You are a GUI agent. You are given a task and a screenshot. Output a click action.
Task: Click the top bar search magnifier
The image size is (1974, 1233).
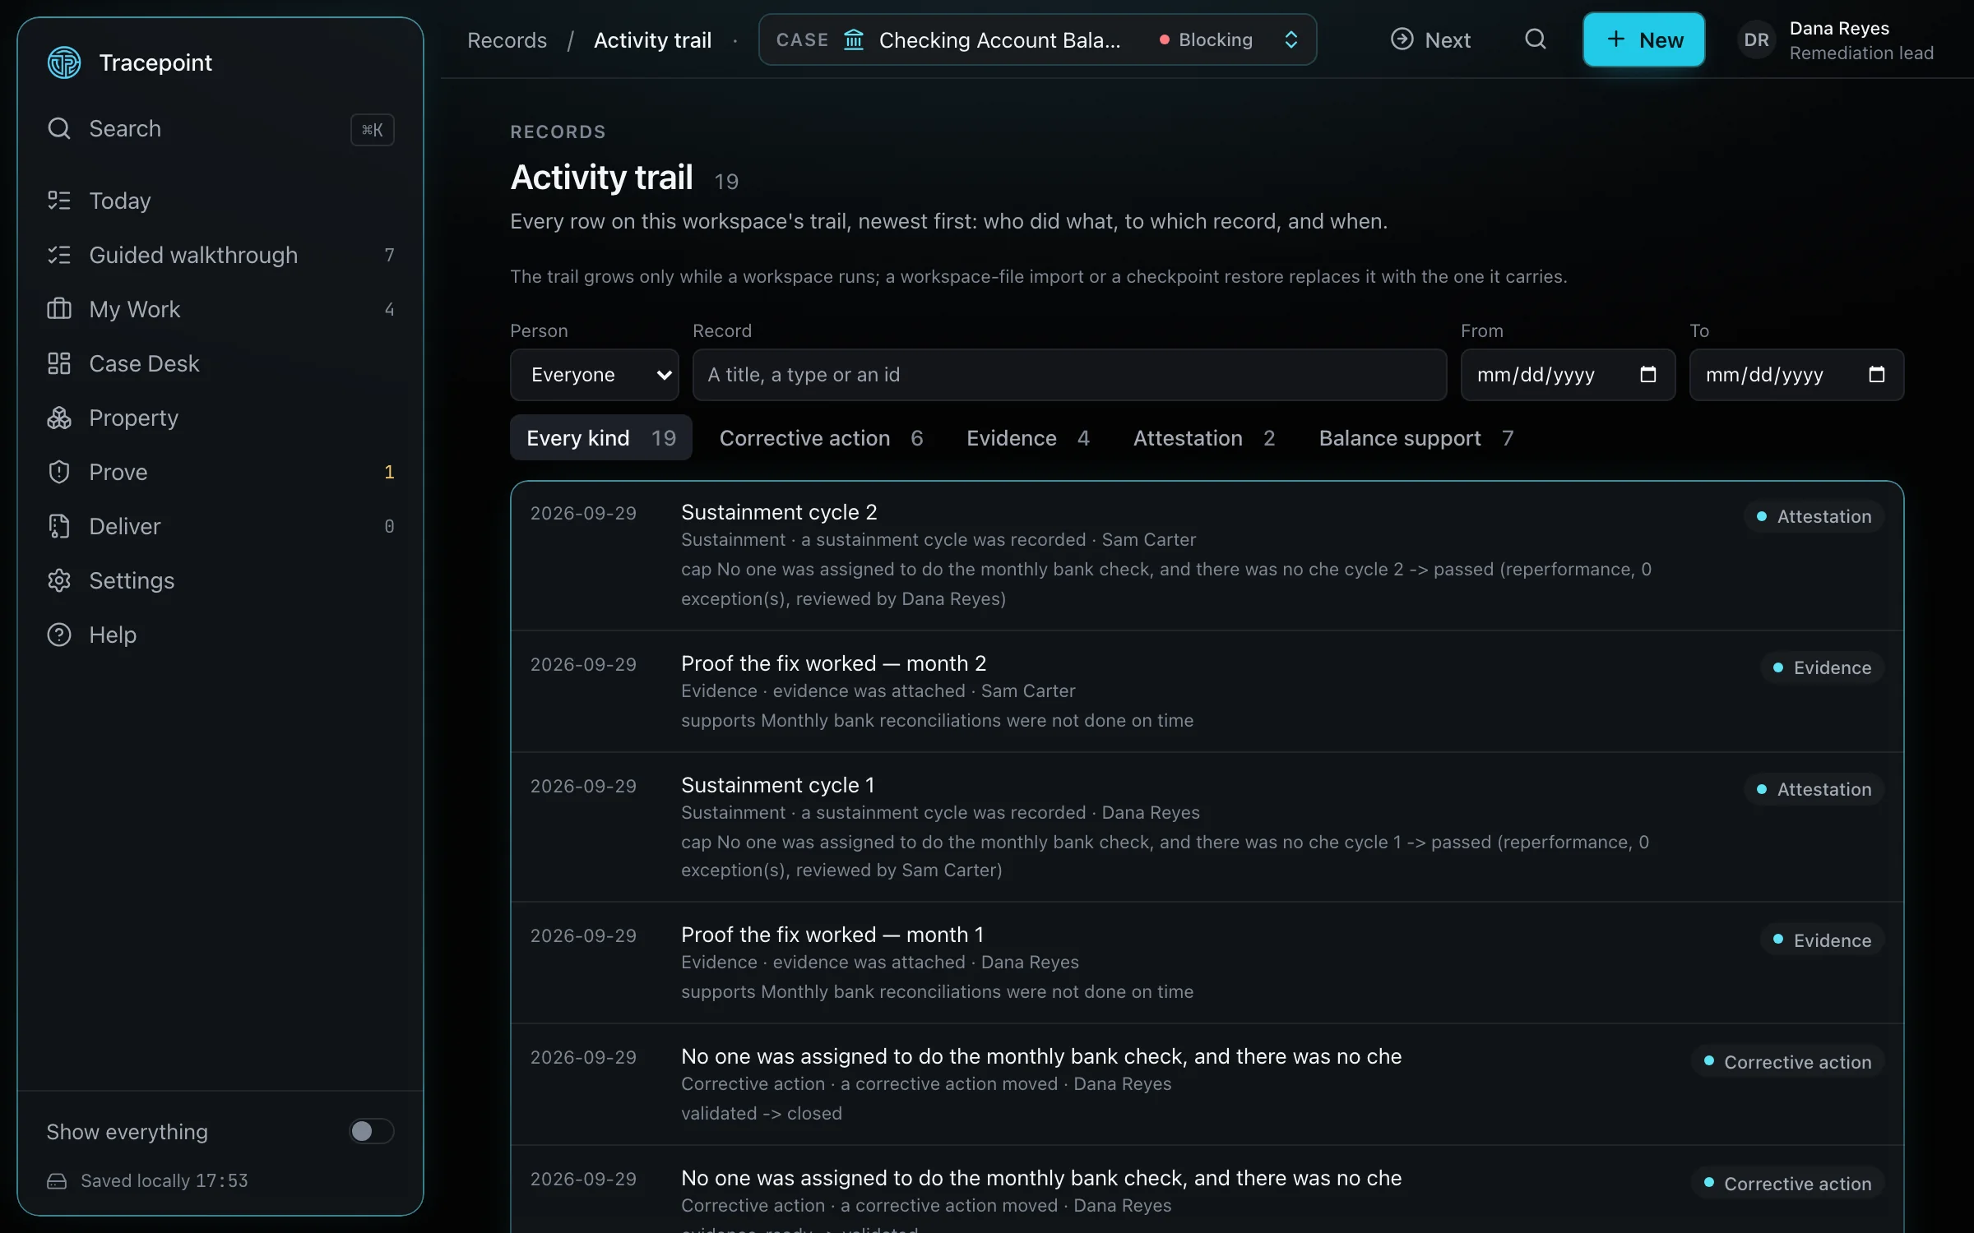pyautogui.click(x=1536, y=39)
